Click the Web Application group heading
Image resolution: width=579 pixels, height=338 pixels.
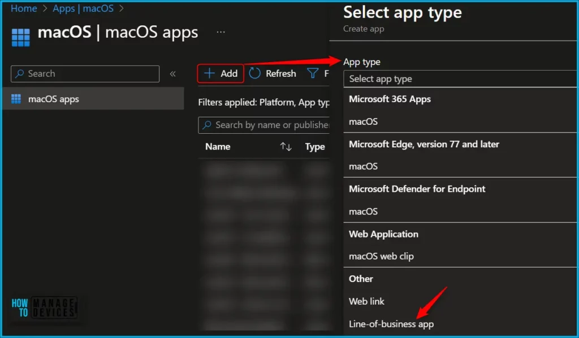coord(383,234)
